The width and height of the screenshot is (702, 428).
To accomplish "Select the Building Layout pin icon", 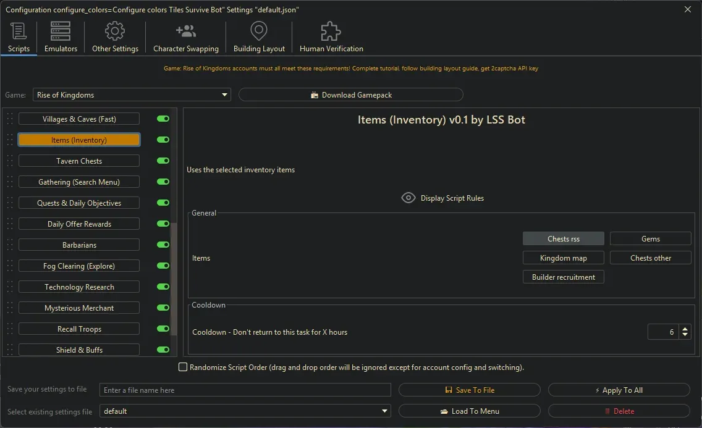I will pyautogui.click(x=258, y=31).
